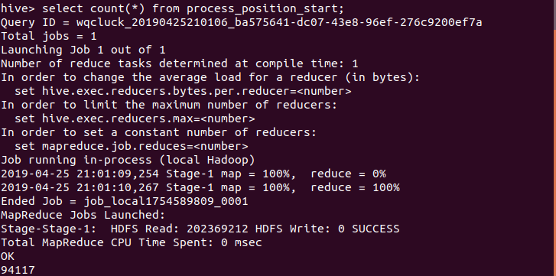Click the count result 94117
556x276 pixels.
click(x=18, y=271)
